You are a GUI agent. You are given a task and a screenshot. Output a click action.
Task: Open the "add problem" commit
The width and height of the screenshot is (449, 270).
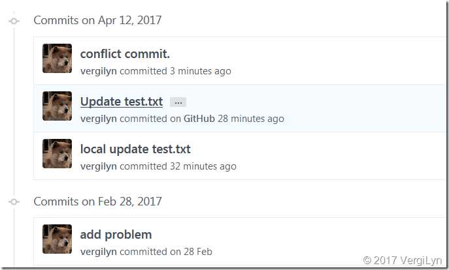[116, 234]
